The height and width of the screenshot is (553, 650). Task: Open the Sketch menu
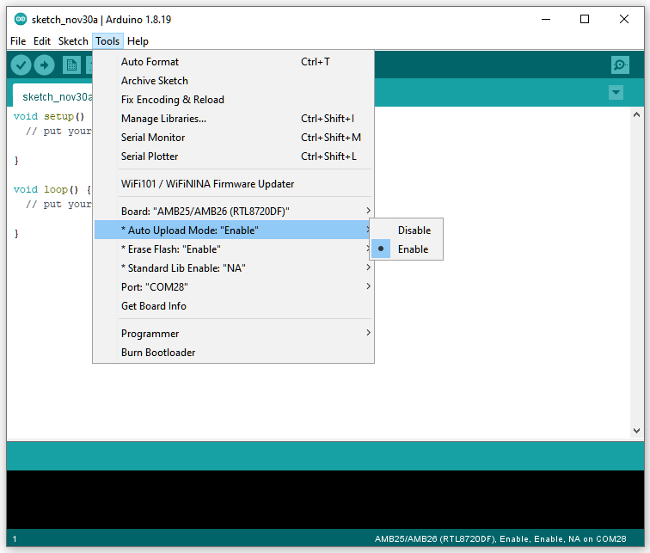pyautogui.click(x=73, y=41)
